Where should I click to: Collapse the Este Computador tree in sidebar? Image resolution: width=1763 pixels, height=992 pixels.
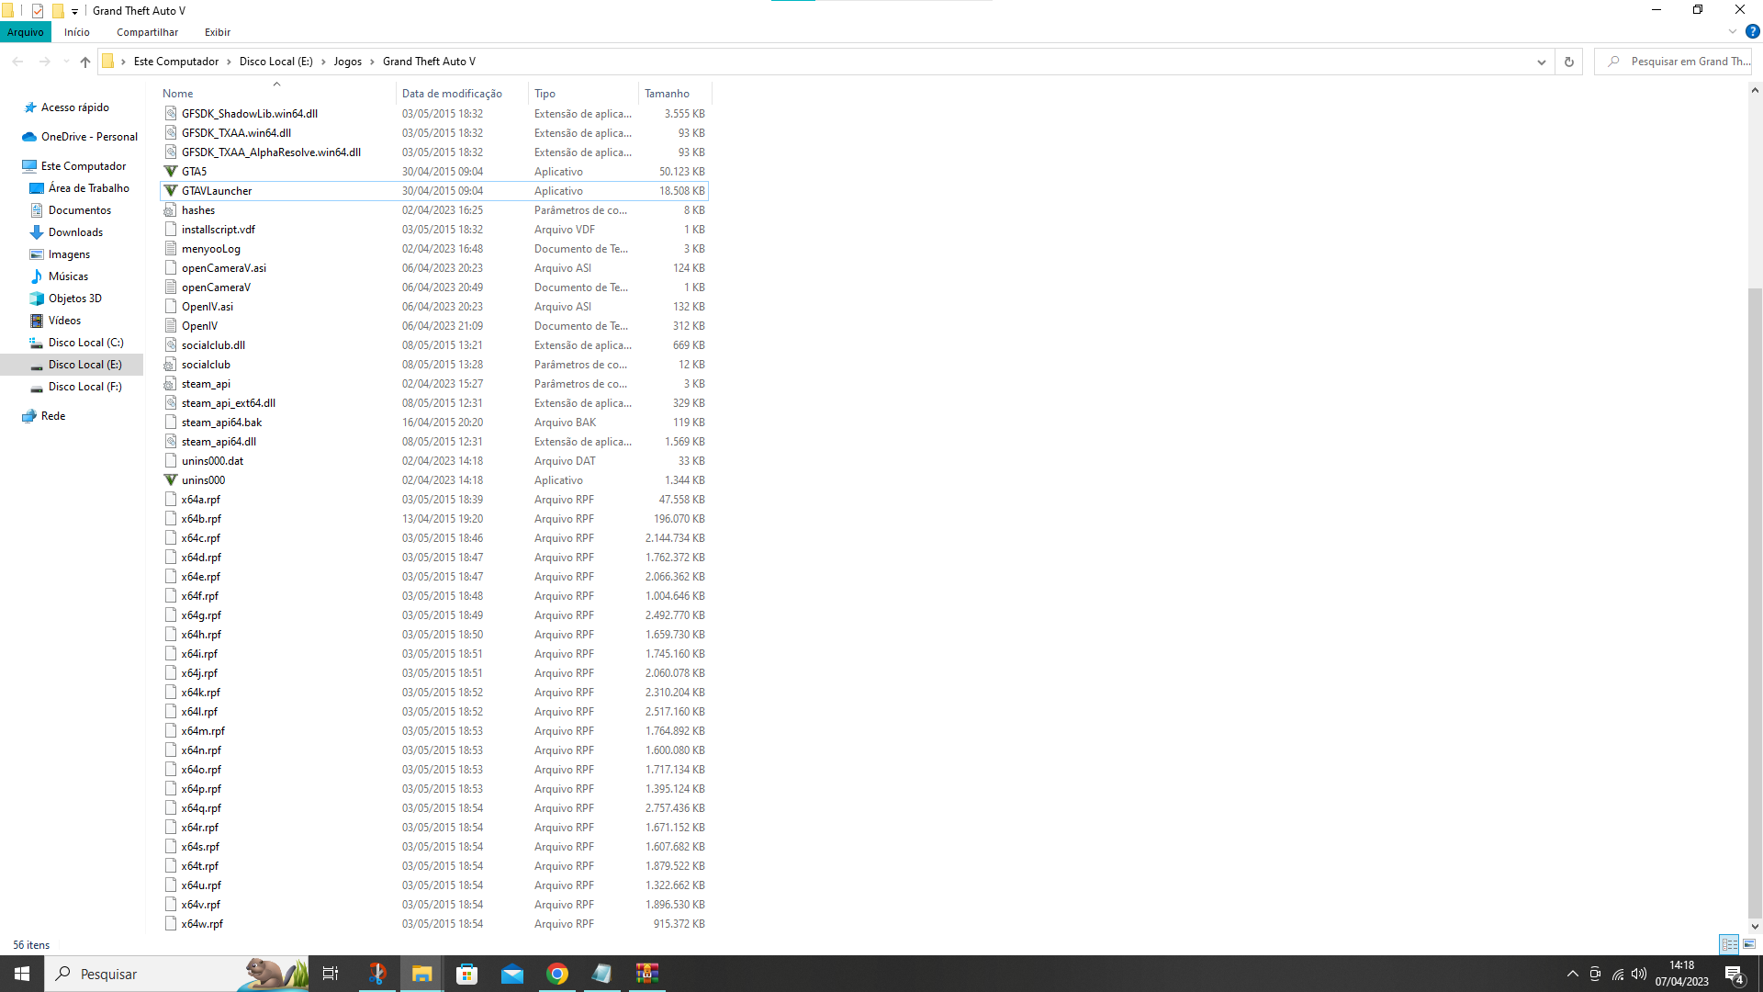click(x=14, y=166)
